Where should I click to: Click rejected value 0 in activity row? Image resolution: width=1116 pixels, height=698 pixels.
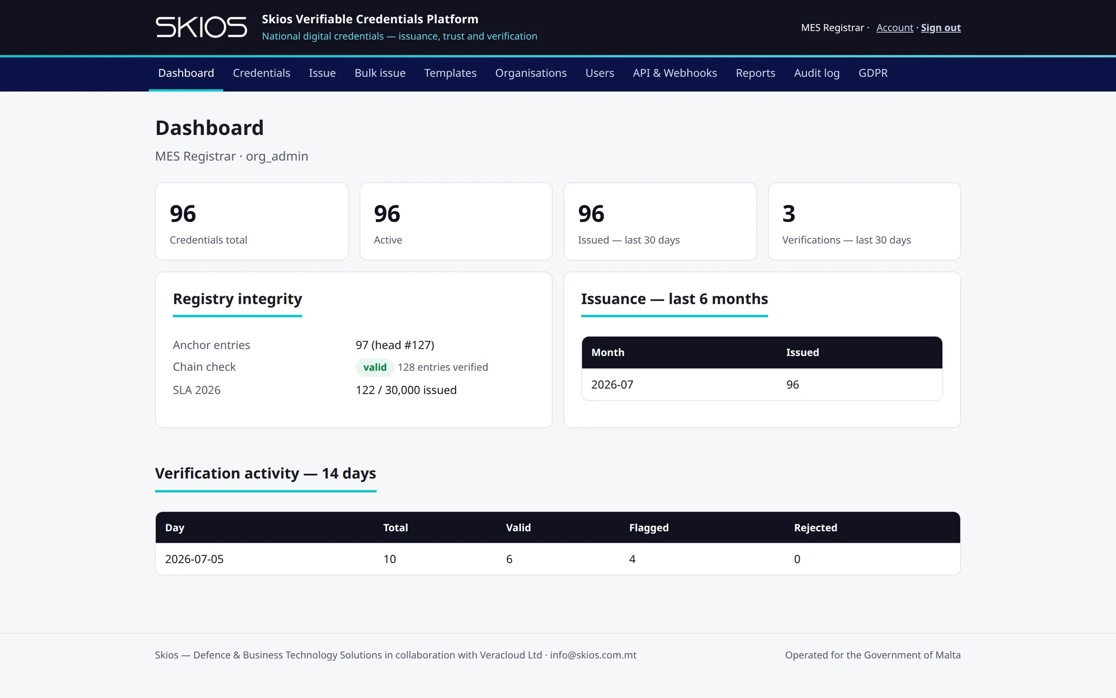coord(797,559)
